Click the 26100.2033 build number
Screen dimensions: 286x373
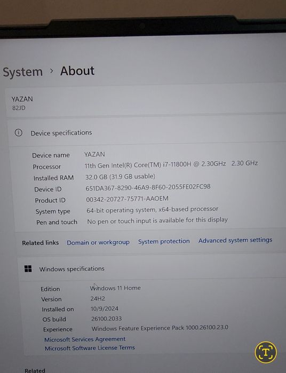106,318
